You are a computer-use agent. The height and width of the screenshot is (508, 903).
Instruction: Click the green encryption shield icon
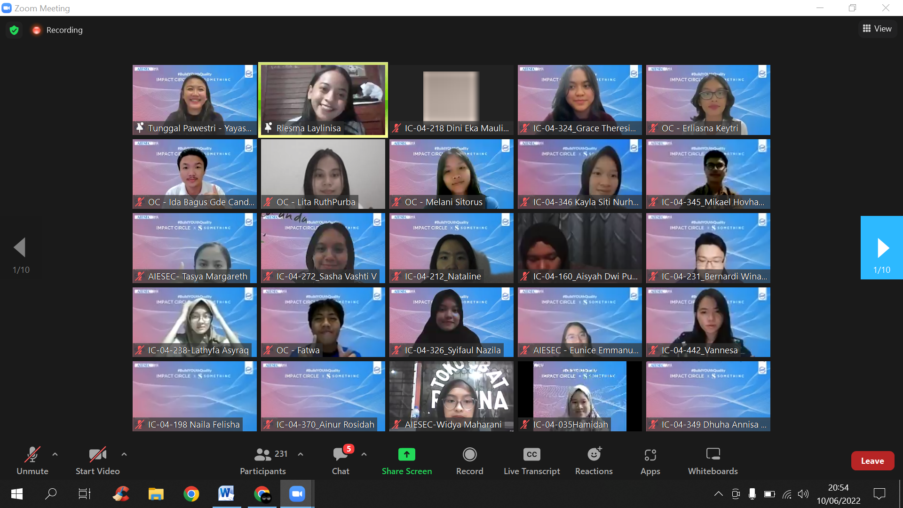point(14,30)
